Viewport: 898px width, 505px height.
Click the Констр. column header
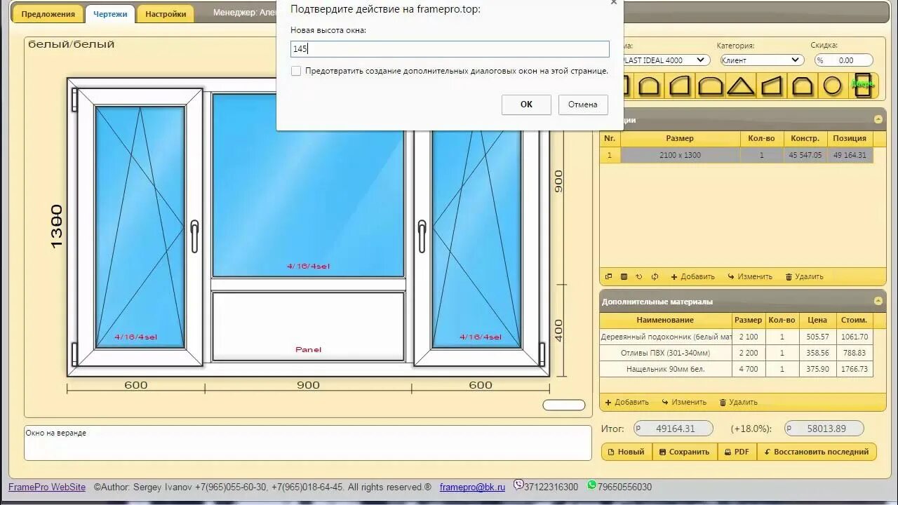point(805,139)
